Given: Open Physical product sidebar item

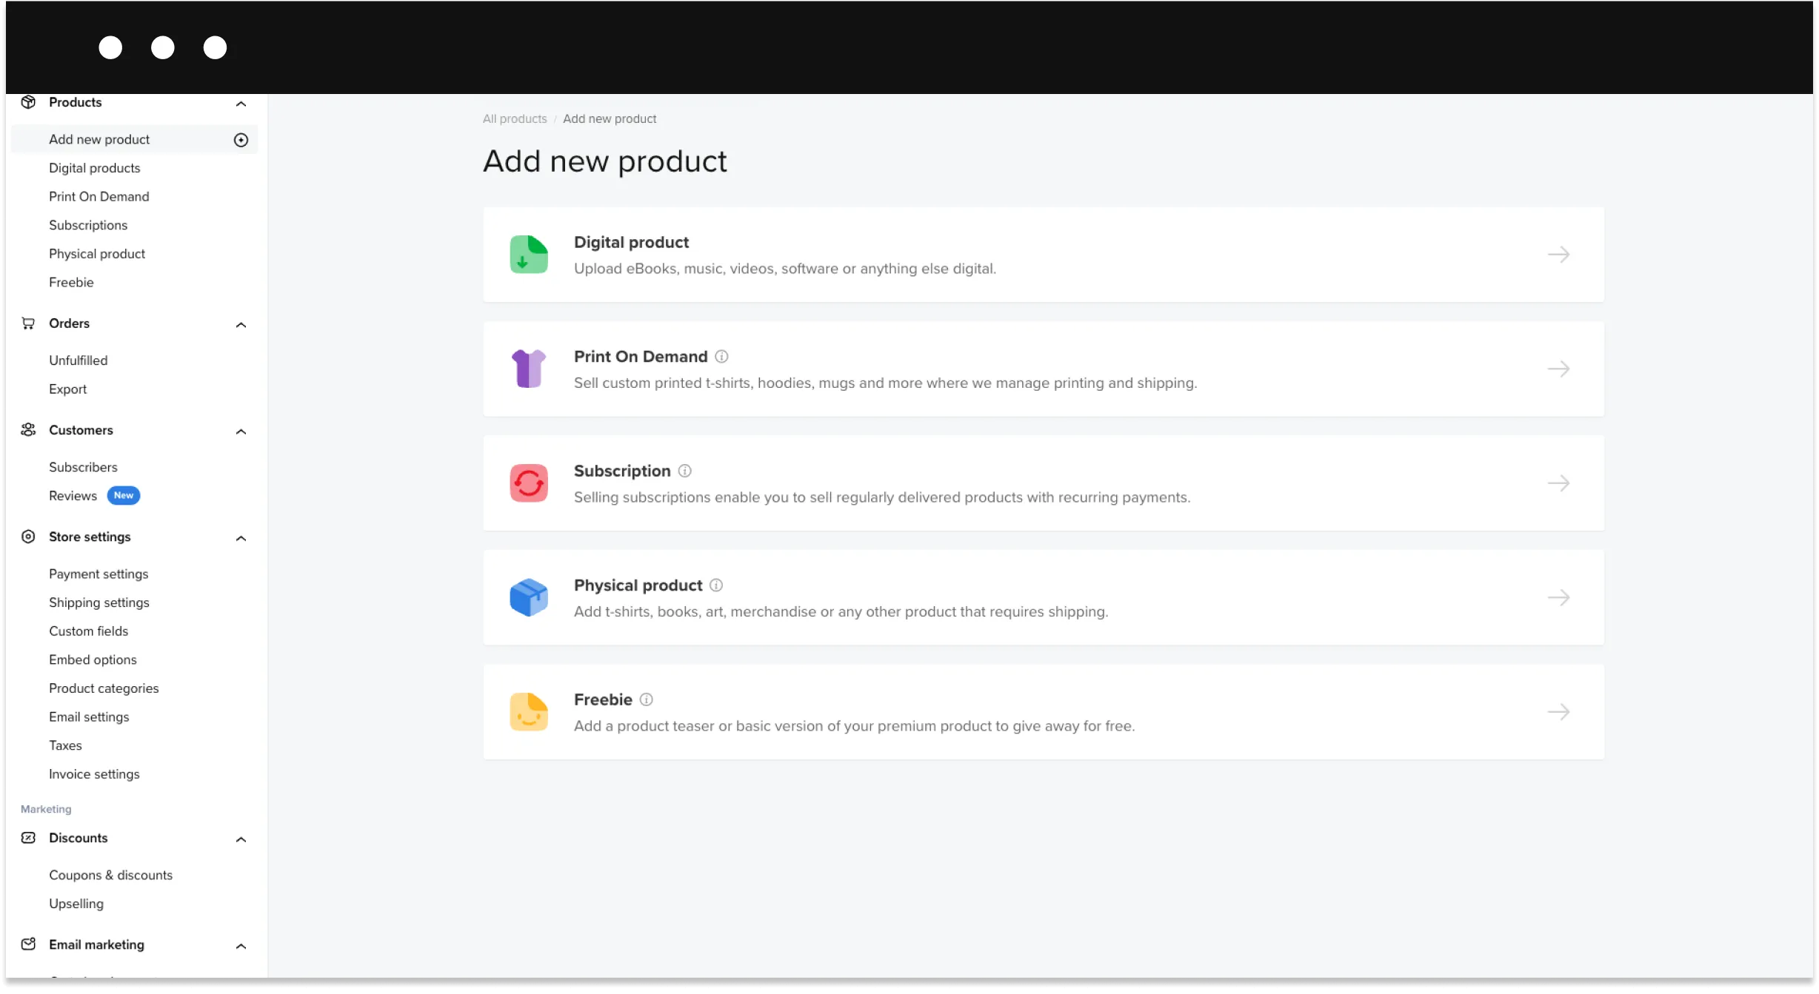Looking at the screenshot, I should coord(96,254).
